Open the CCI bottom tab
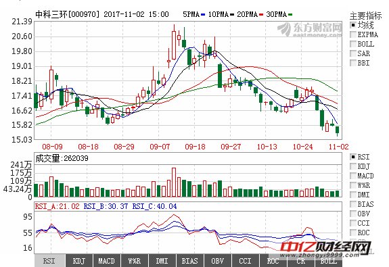The width and height of the screenshot is (389, 267). 245,261
